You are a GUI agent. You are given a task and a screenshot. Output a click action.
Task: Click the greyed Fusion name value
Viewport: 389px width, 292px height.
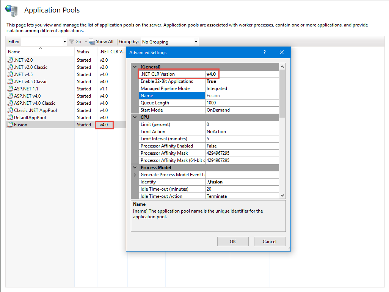coord(213,96)
